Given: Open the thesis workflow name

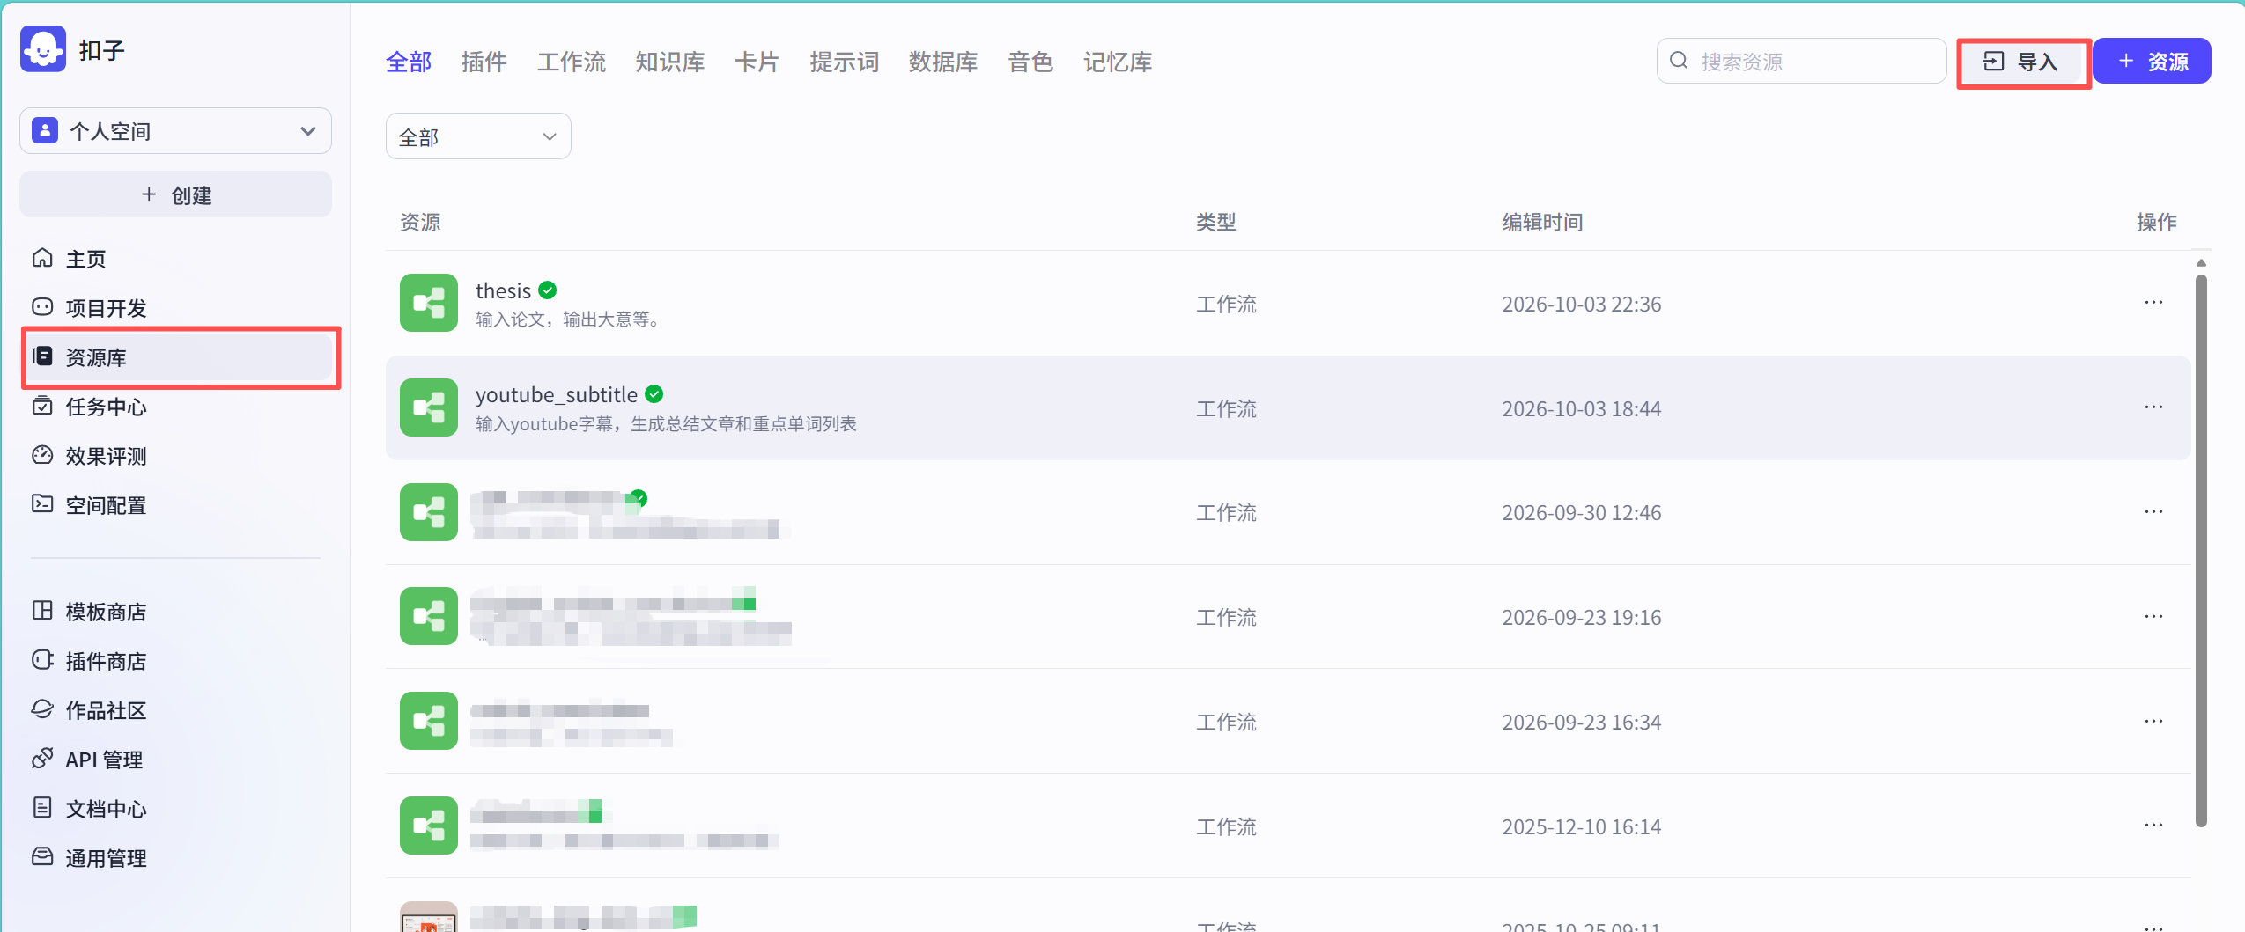Looking at the screenshot, I should tap(503, 290).
